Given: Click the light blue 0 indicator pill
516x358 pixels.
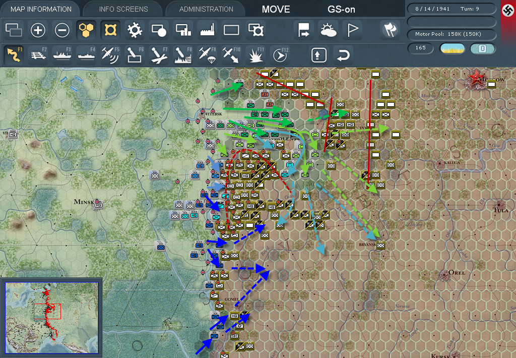Looking at the screenshot, I should [482, 48].
